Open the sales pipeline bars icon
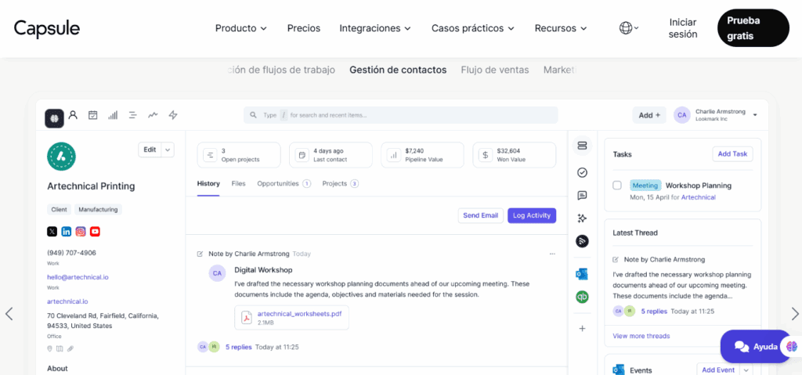 113,116
